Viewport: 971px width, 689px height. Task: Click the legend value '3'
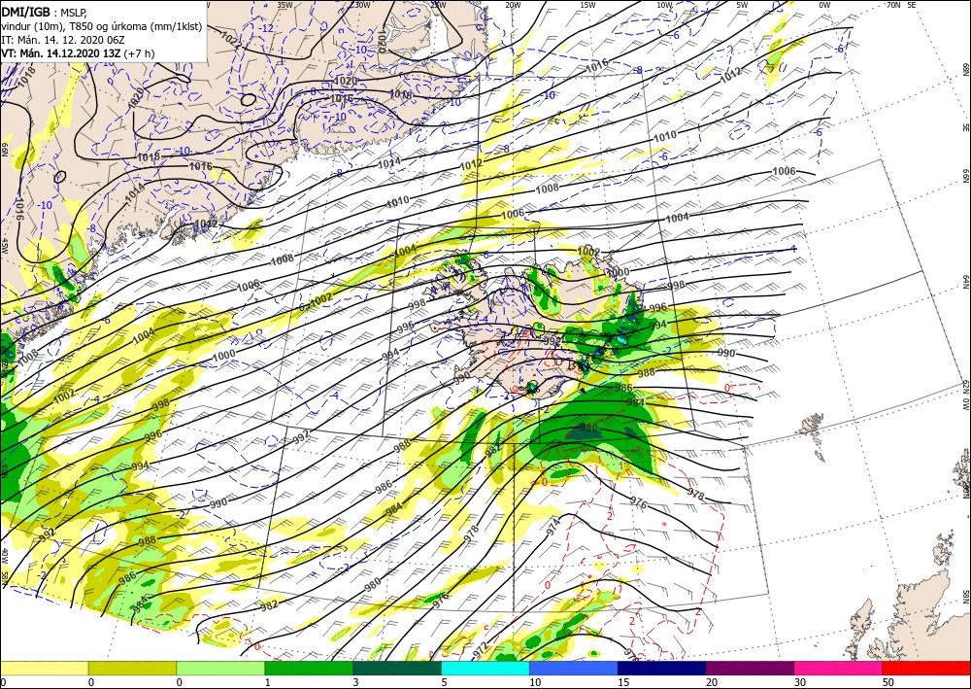pos(355,682)
